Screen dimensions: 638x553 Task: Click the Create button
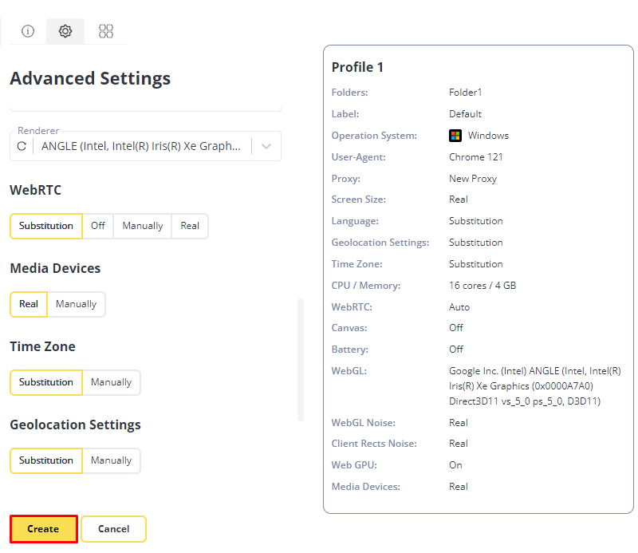pos(44,529)
